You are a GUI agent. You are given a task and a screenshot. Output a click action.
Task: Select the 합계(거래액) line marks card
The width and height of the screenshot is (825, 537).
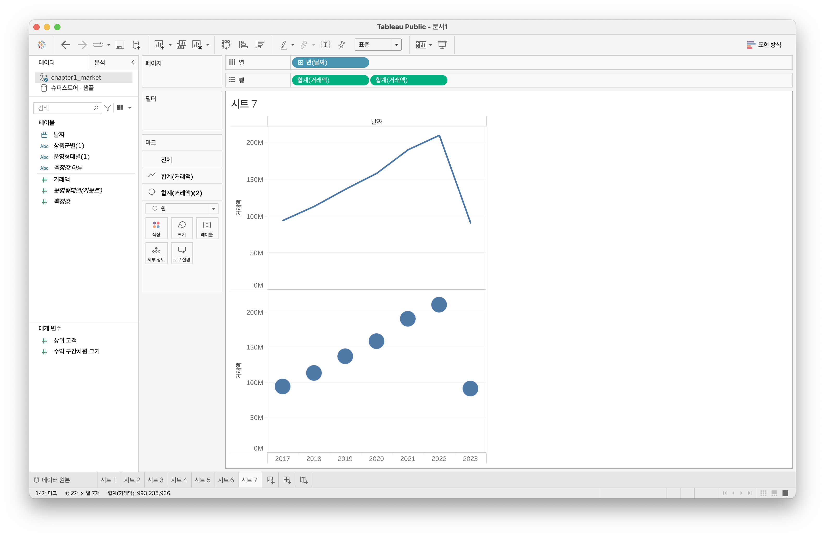pyautogui.click(x=177, y=177)
